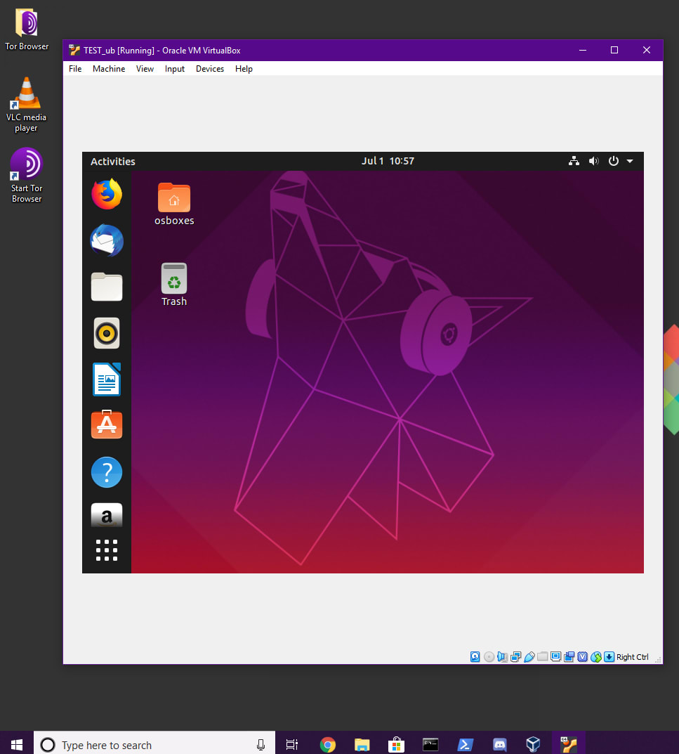The image size is (679, 754).
Task: Launch Rhythmbox music player from dock
Action: (x=107, y=333)
